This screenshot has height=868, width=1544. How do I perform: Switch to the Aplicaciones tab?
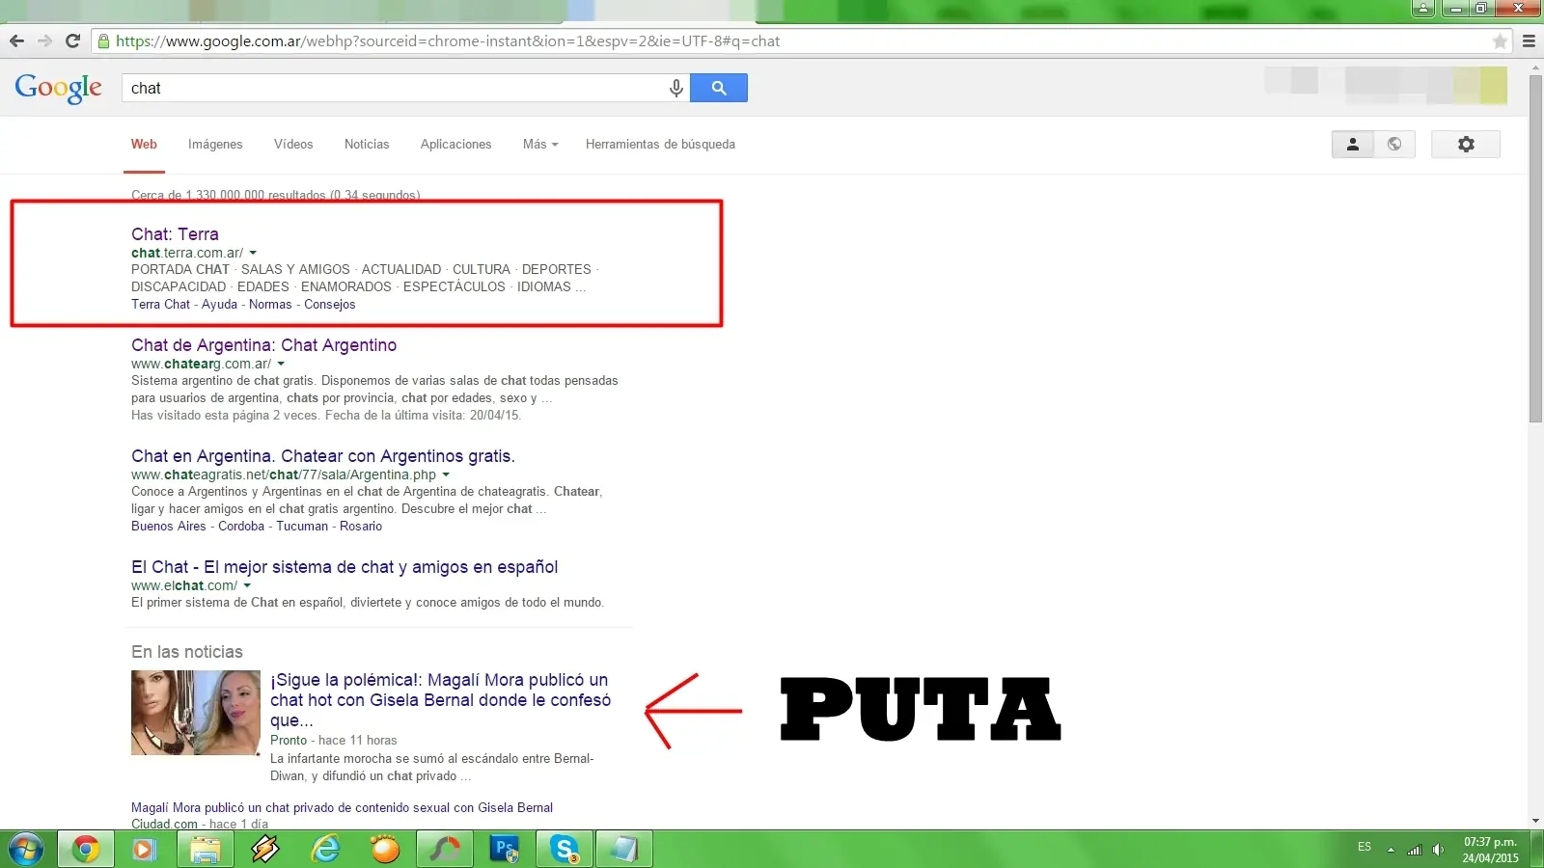point(455,144)
